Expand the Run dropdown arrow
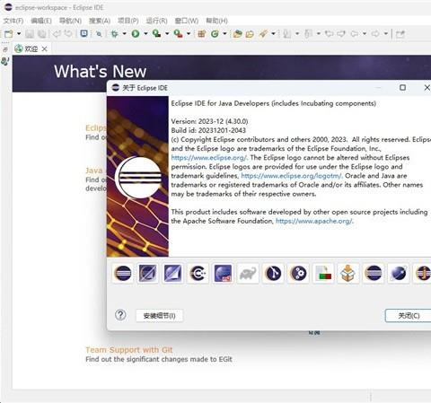431x403 pixels. (x=145, y=33)
